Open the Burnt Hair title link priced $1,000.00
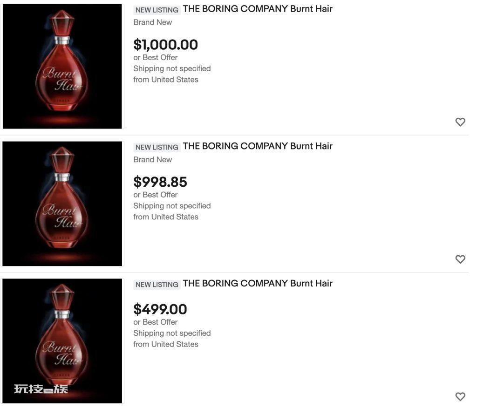The height and width of the screenshot is (408, 477). [x=258, y=9]
